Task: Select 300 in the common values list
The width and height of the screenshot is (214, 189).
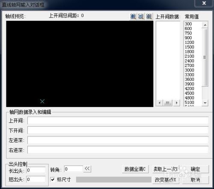Action: (x=188, y=24)
